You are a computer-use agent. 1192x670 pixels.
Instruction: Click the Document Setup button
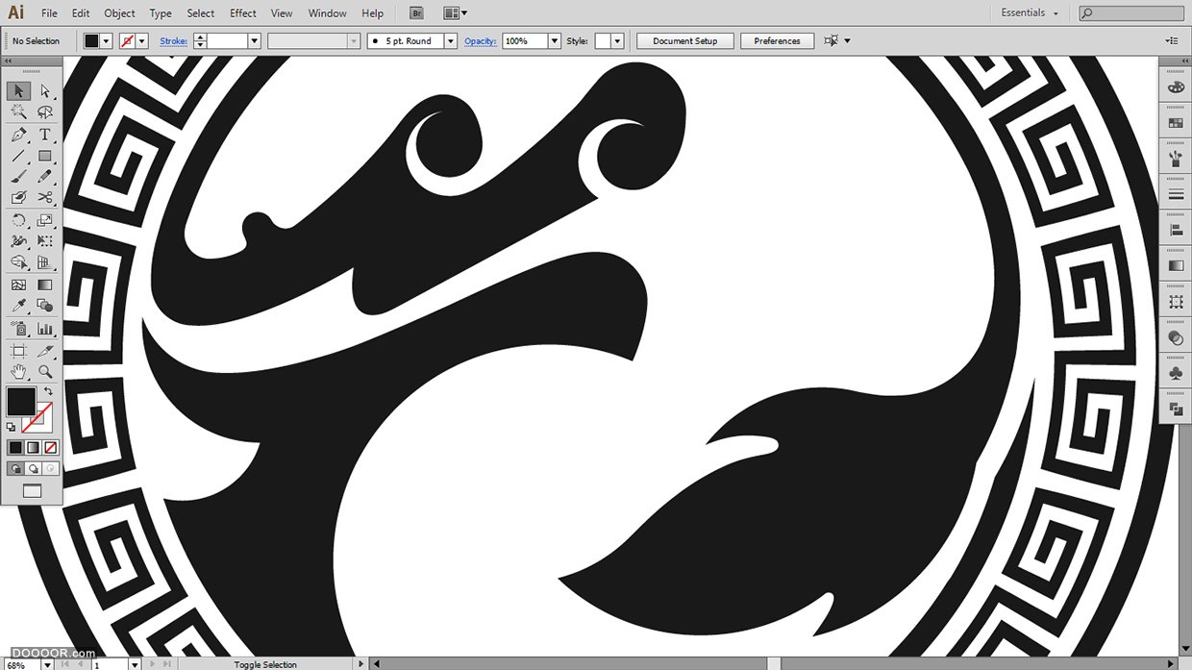[x=685, y=41]
